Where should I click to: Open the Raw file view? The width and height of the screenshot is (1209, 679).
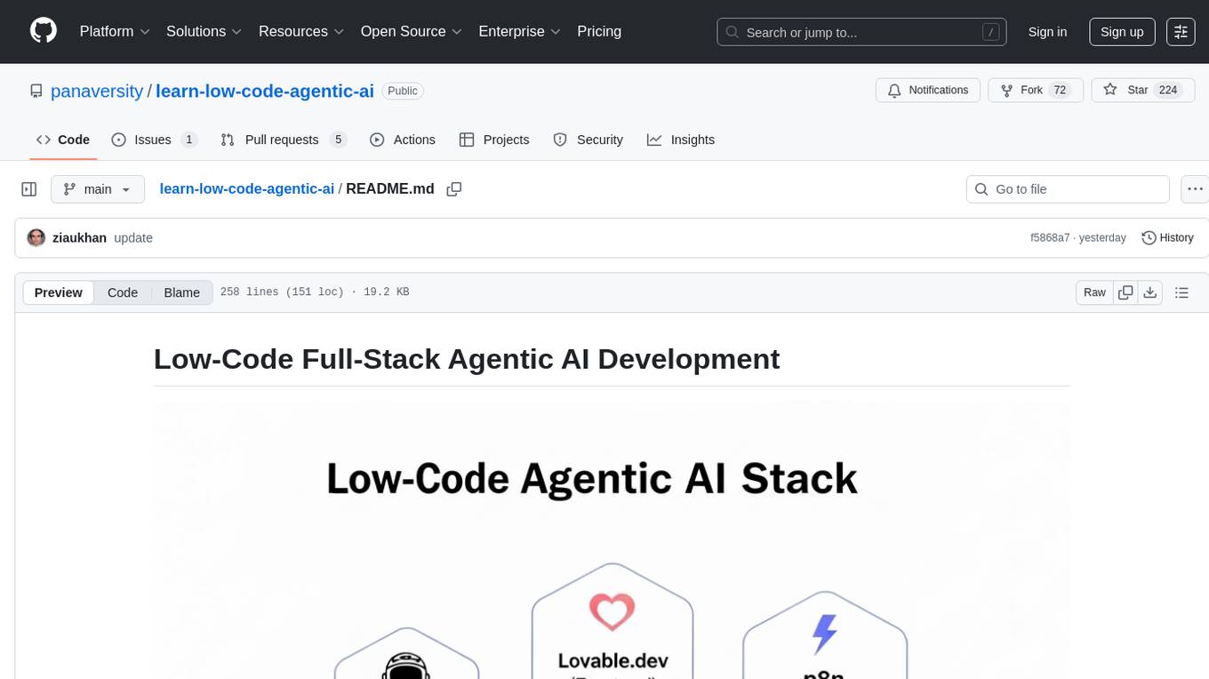click(x=1094, y=292)
